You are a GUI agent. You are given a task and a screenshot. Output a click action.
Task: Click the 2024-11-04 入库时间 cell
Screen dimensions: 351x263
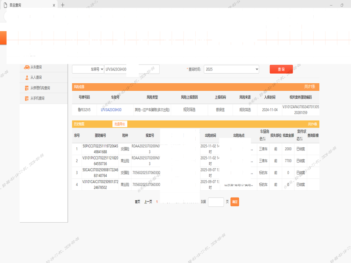coord(270,110)
